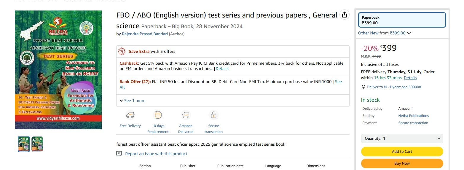Select the Paperback ₹399.00 format option
This screenshot has width=464, height=170.
click(x=402, y=20)
